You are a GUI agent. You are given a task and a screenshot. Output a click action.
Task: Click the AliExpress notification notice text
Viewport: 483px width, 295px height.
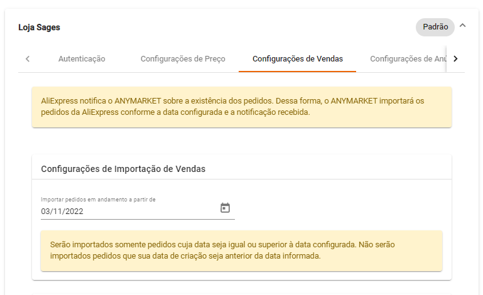(232, 107)
